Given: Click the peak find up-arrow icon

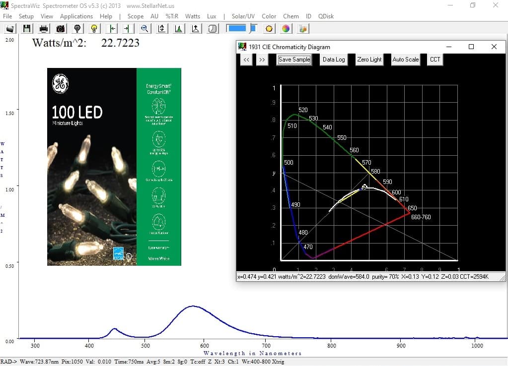Looking at the screenshot, I should (x=195, y=28).
